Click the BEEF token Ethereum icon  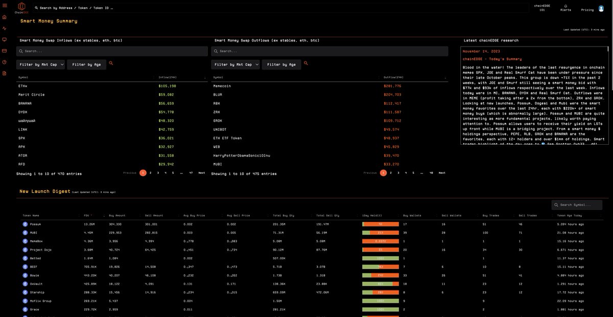point(25,267)
